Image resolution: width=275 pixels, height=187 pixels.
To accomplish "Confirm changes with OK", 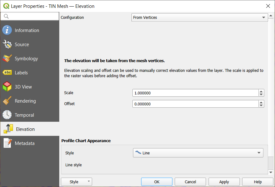I will point(156,181).
